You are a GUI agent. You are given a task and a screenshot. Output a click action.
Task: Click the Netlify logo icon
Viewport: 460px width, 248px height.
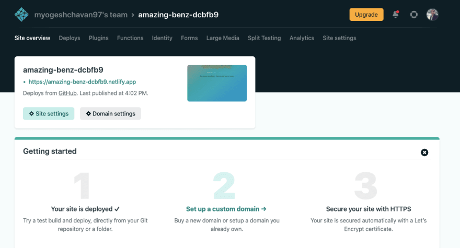coord(21,15)
